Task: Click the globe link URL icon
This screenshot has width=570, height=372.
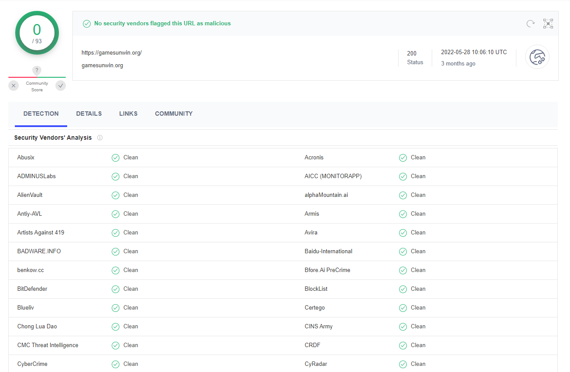Action: tap(537, 57)
